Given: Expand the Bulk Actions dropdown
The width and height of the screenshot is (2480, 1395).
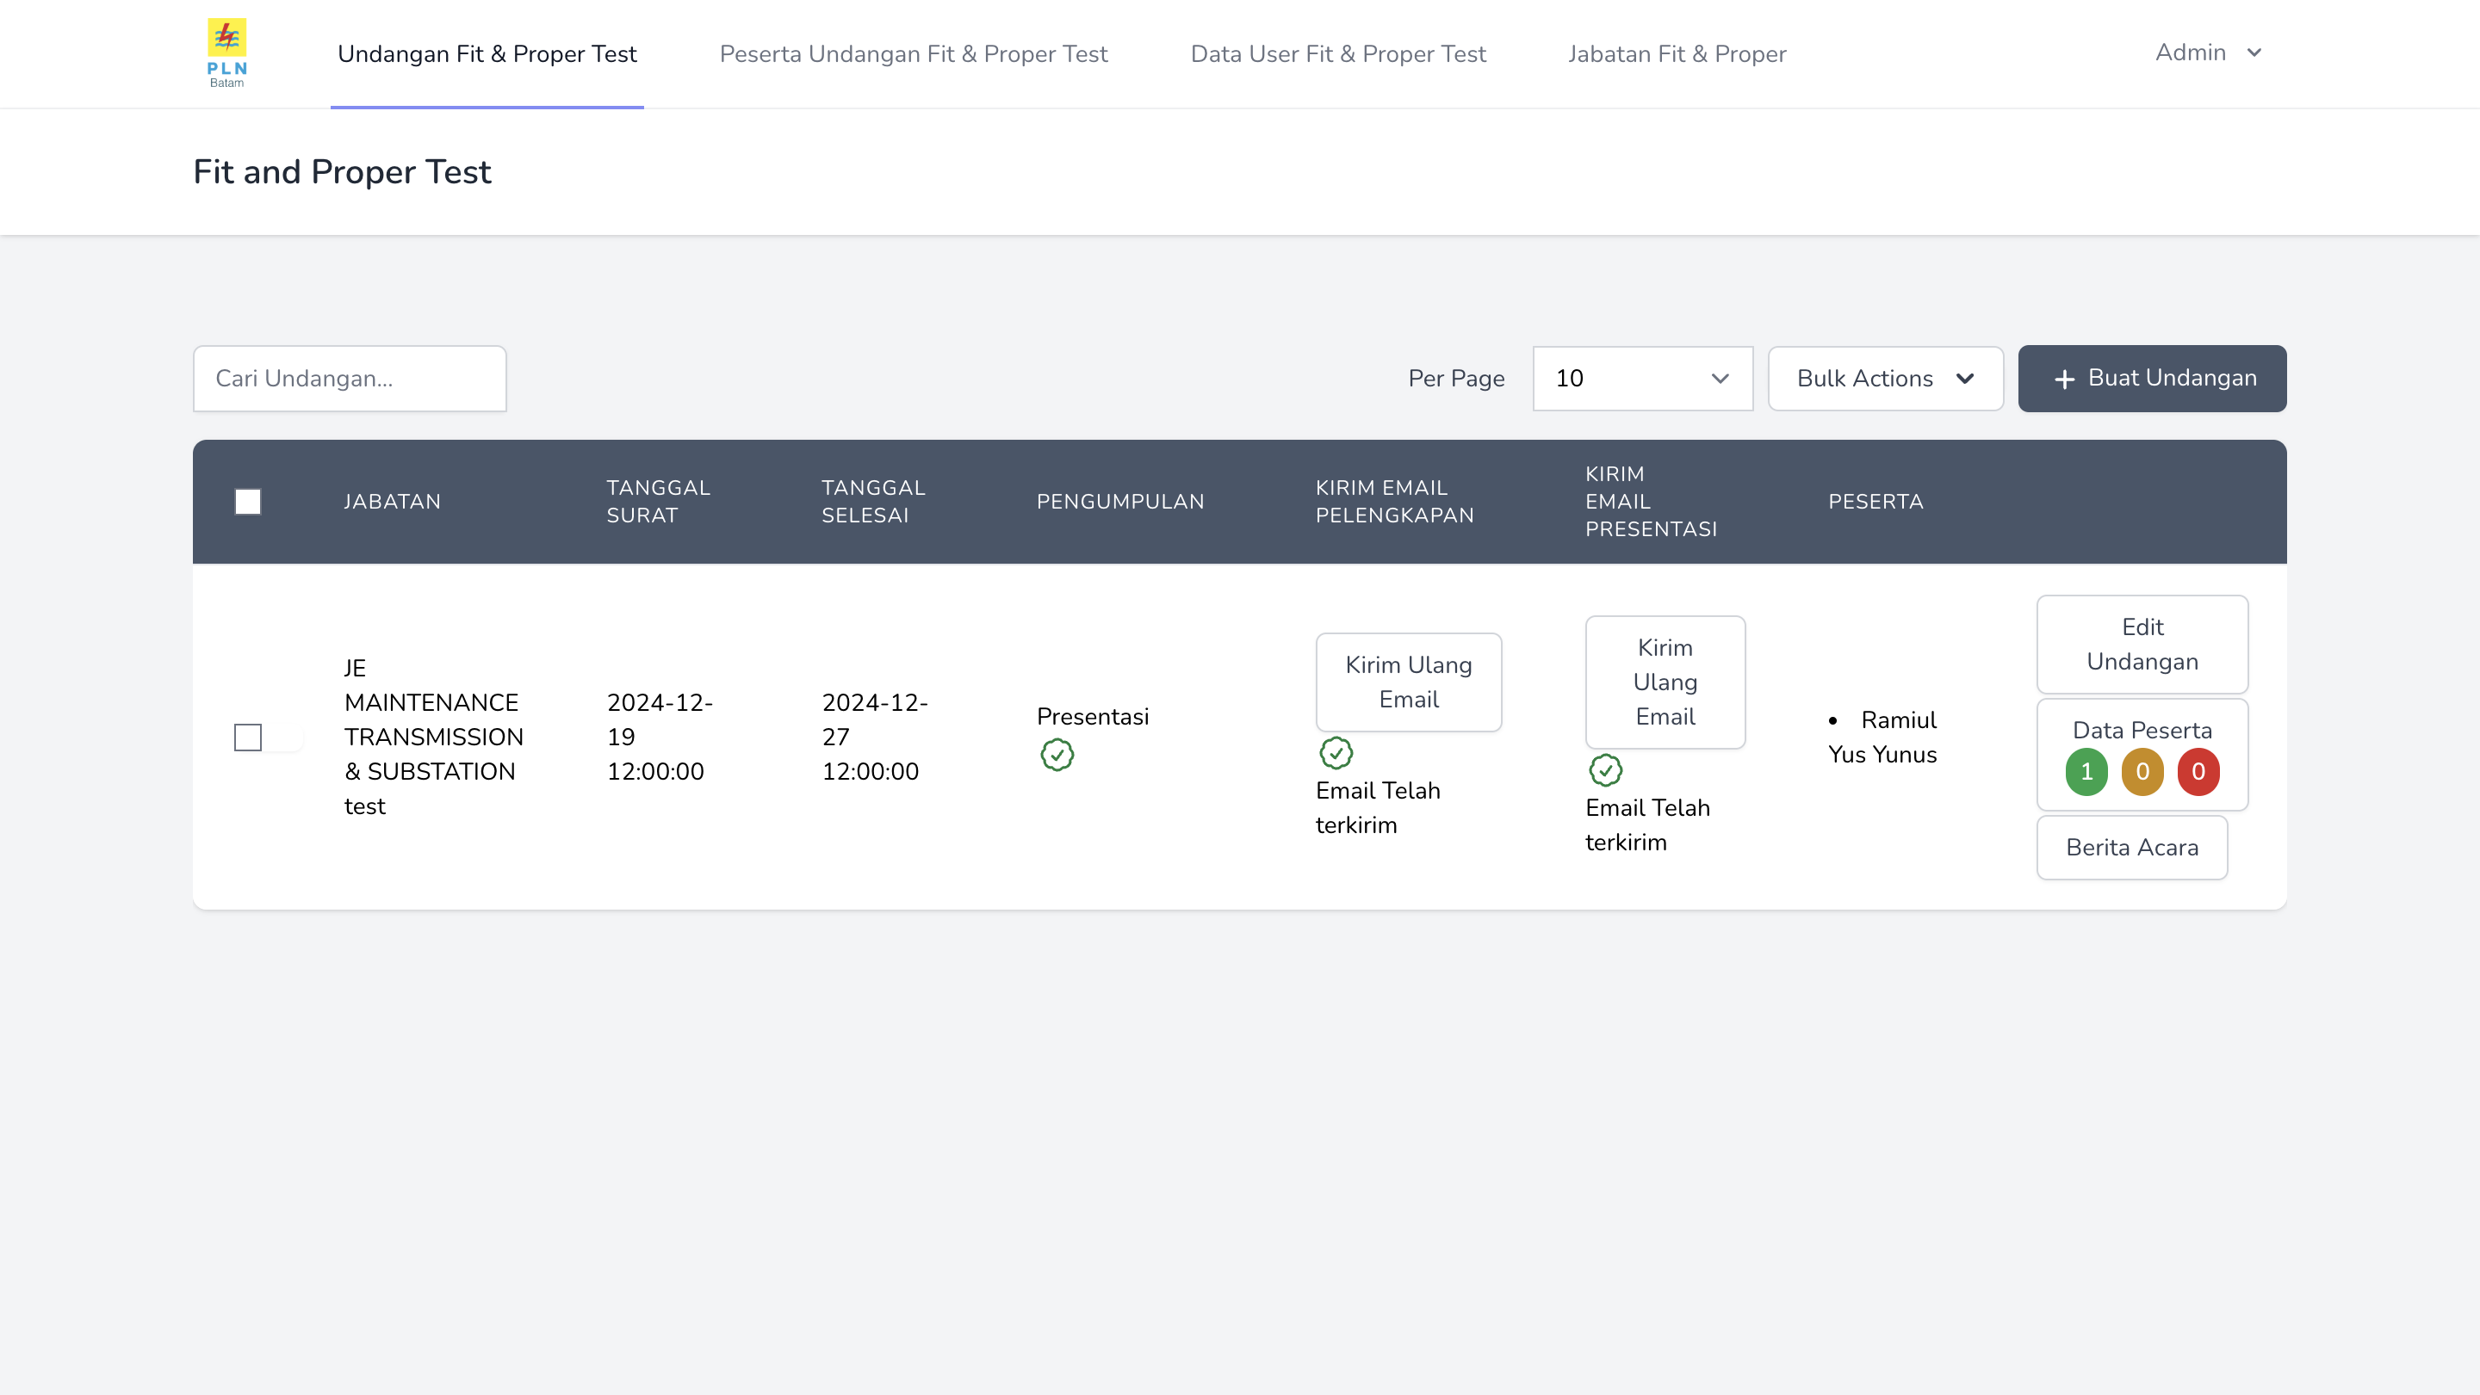Looking at the screenshot, I should (x=1885, y=378).
